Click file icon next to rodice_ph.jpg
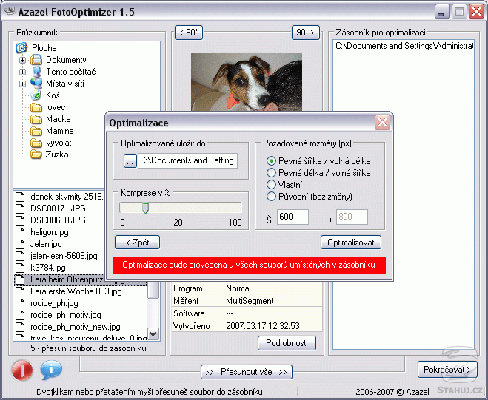 pos(20,303)
